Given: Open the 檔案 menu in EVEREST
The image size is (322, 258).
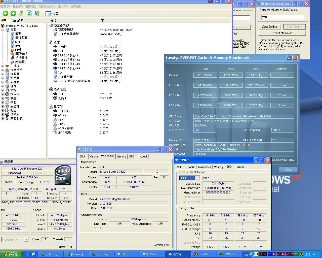Looking at the screenshot, I should tap(5, 7).
